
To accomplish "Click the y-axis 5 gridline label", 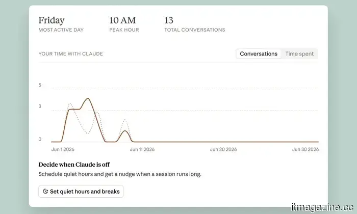I will [x=40, y=85].
